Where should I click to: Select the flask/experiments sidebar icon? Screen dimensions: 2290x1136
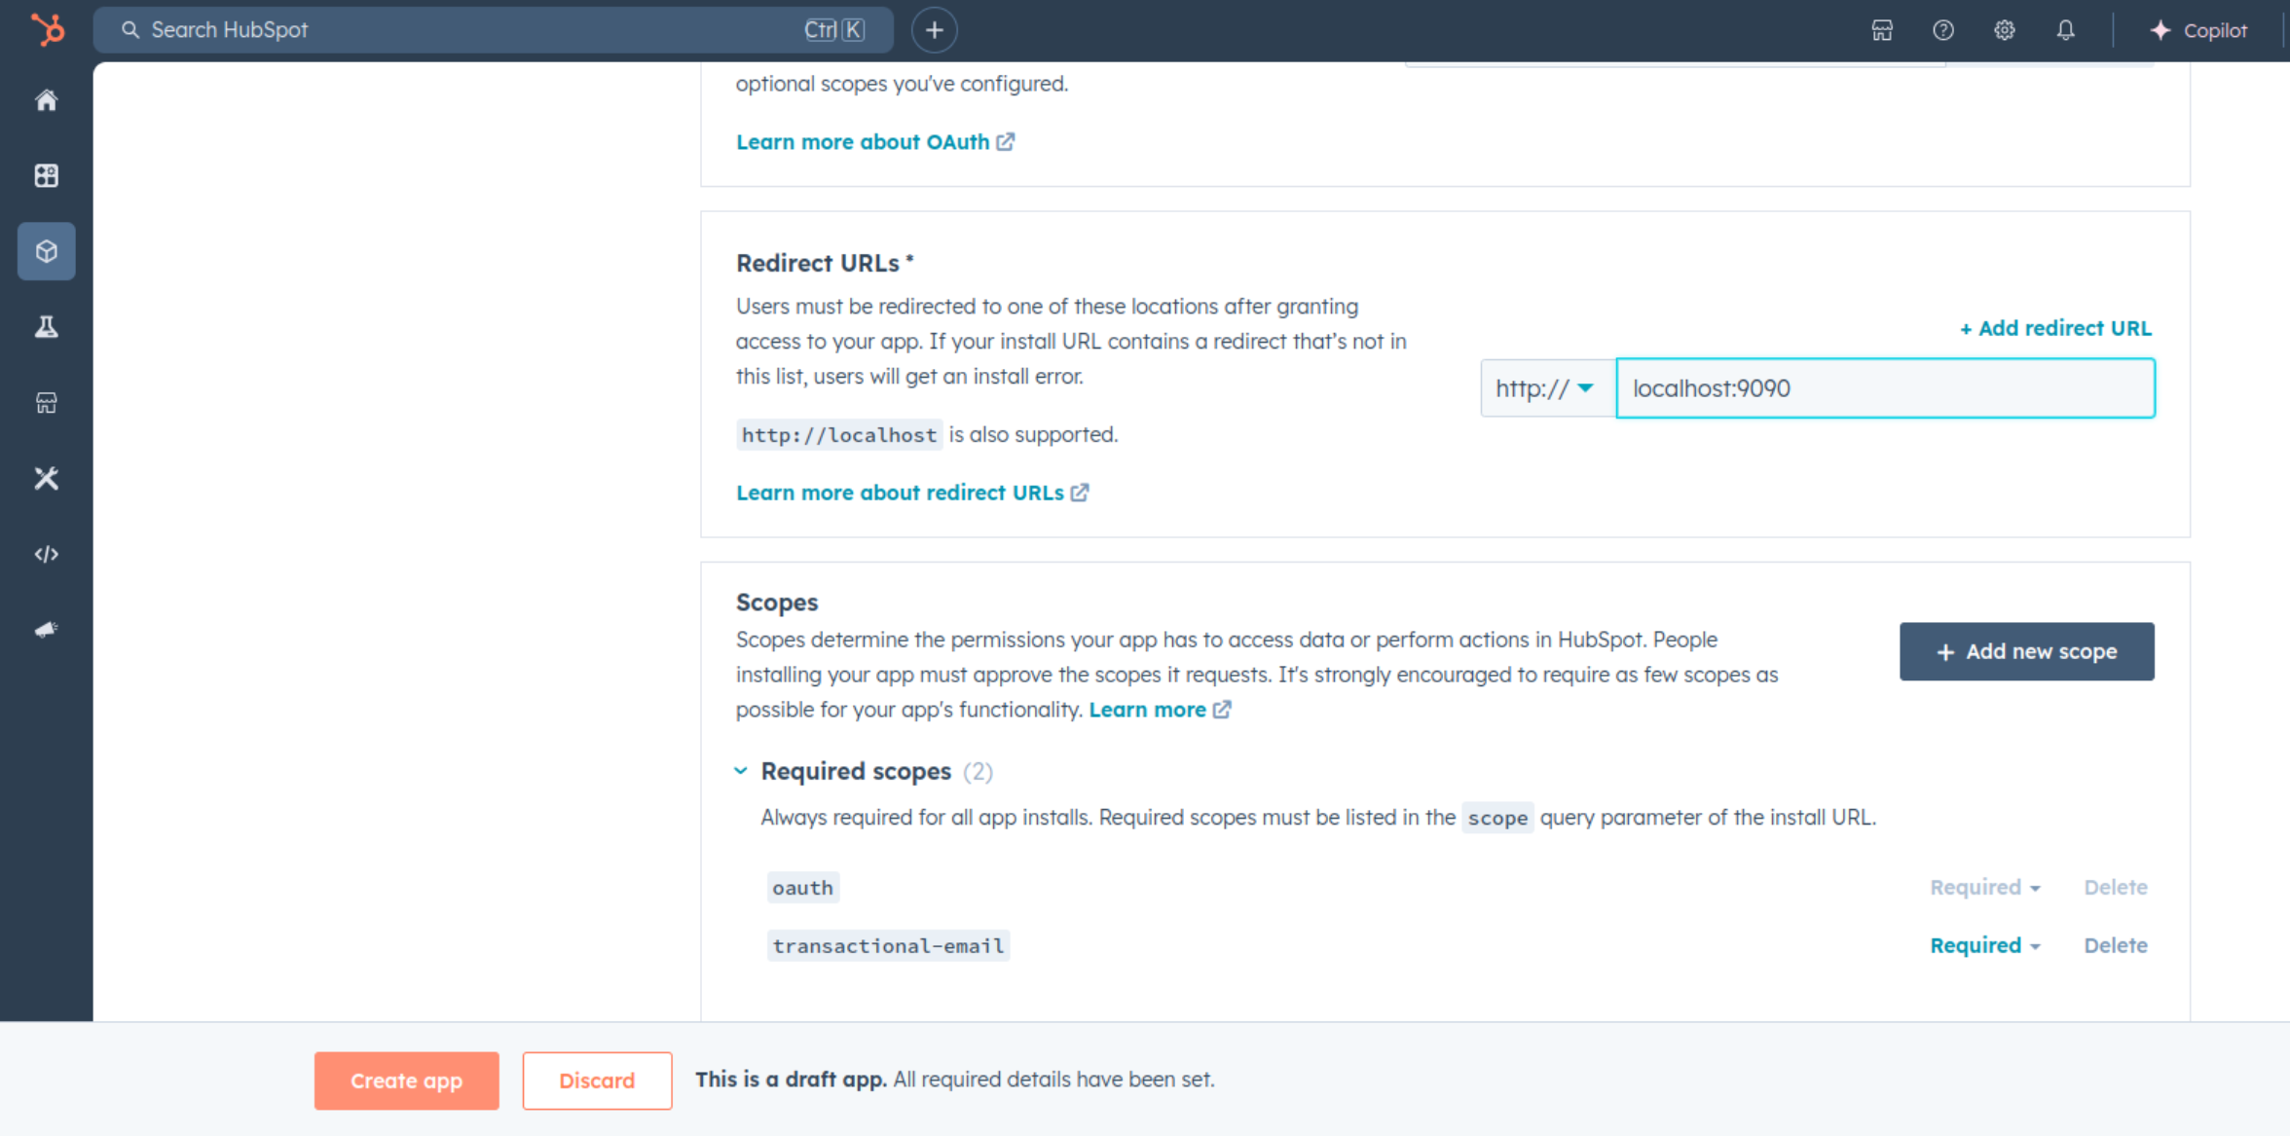point(45,327)
